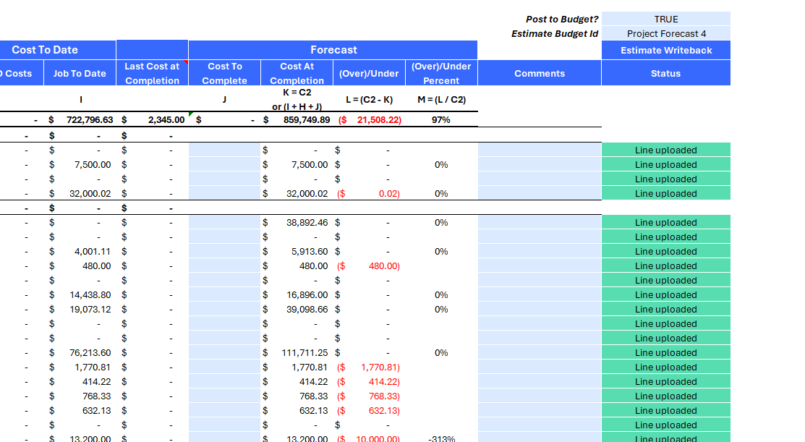The image size is (805, 442).
Task: Open the Project Forecast 4 budget id cell
Action: [665, 34]
